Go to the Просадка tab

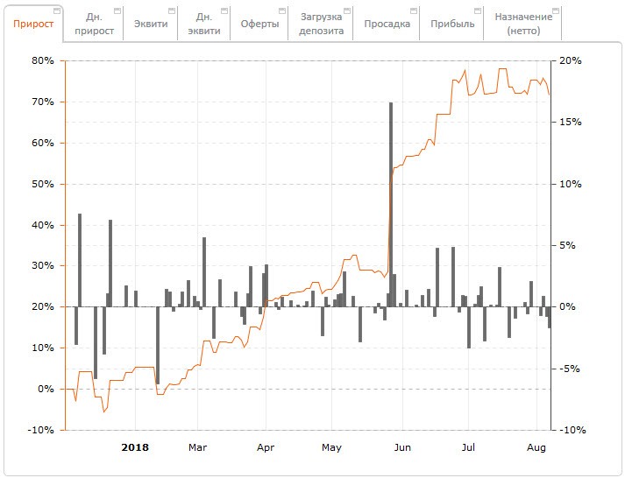[x=387, y=24]
